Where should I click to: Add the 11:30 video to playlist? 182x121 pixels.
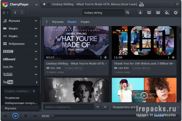(173, 57)
